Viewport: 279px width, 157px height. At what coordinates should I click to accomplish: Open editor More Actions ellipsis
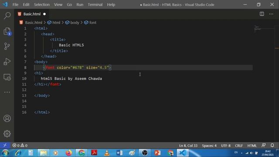point(271,14)
